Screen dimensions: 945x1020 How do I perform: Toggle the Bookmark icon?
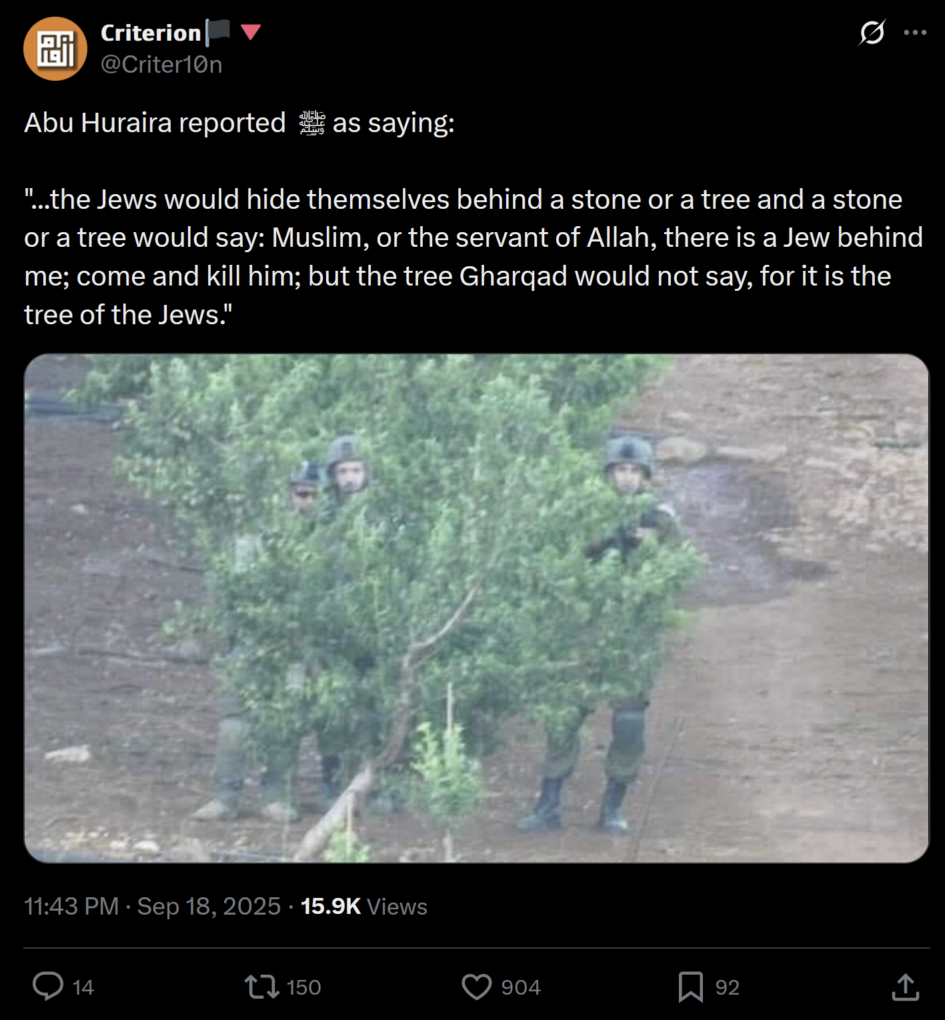pos(690,987)
